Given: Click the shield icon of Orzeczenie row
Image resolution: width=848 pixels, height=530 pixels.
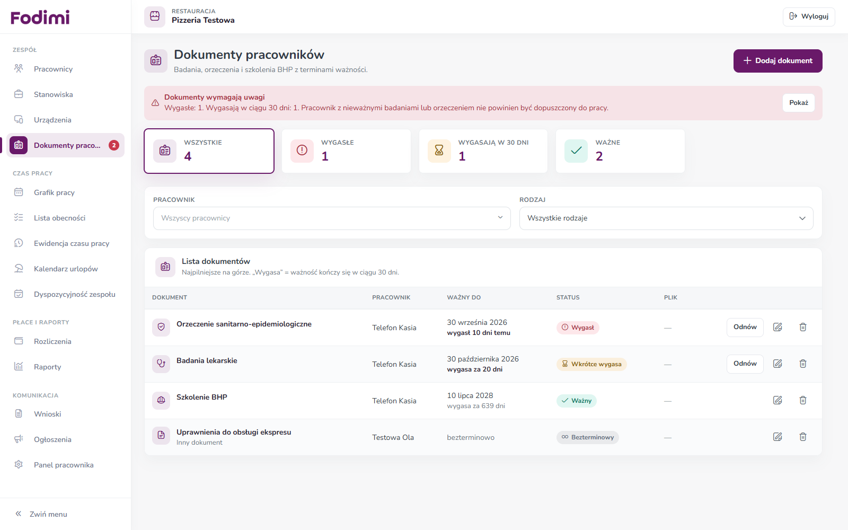Looking at the screenshot, I should coord(161,327).
